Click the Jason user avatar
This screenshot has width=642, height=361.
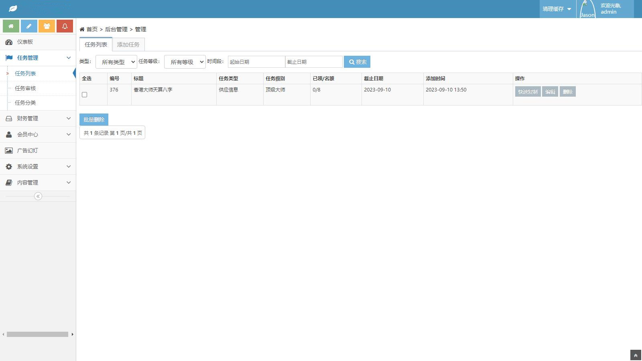coord(587,9)
